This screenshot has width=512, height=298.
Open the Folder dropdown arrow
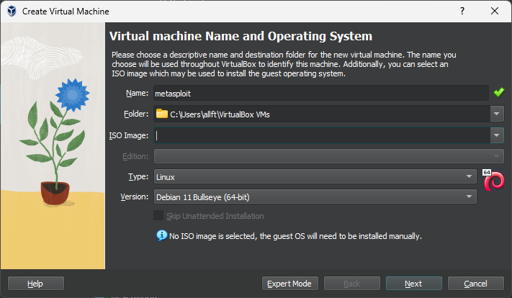(497, 114)
